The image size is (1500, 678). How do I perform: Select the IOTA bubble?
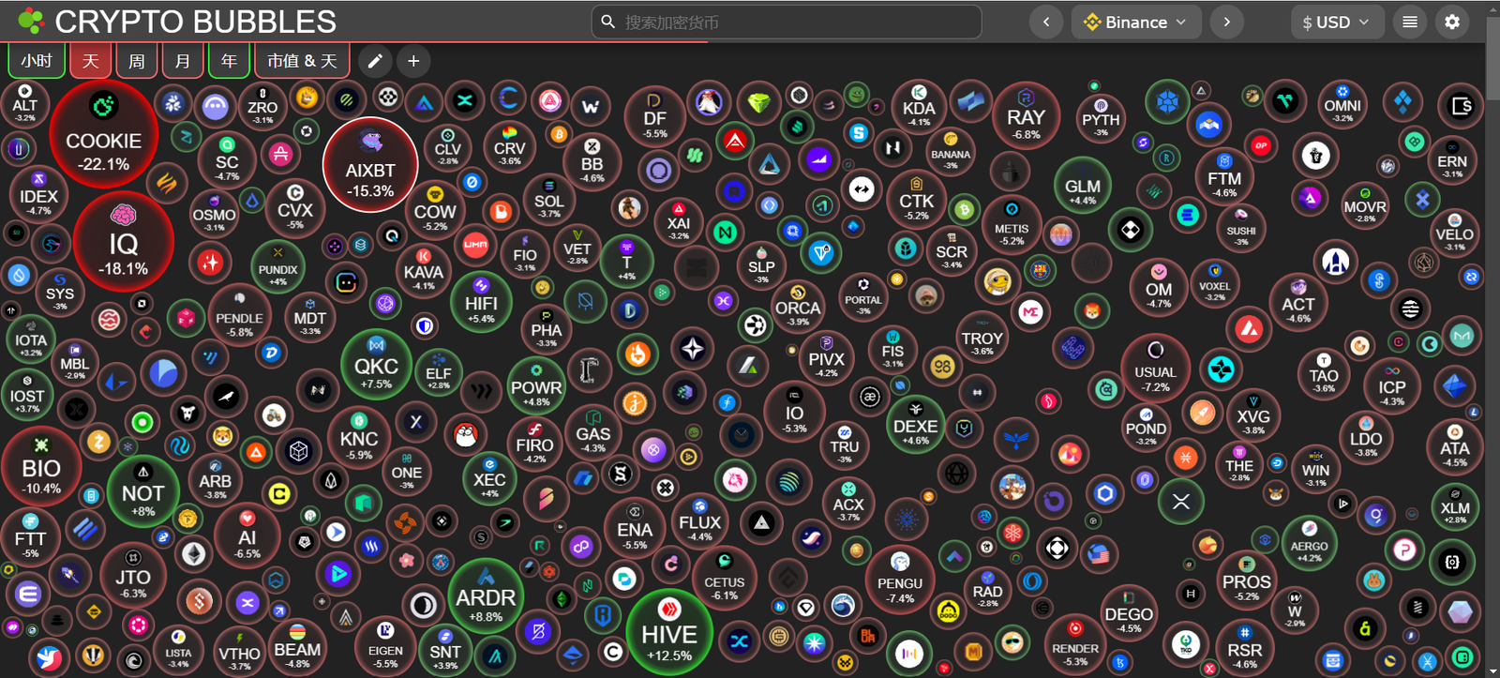[30, 340]
